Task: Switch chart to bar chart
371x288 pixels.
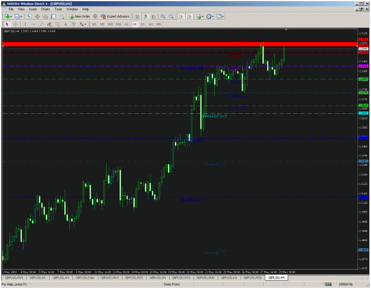Action: 137,17
